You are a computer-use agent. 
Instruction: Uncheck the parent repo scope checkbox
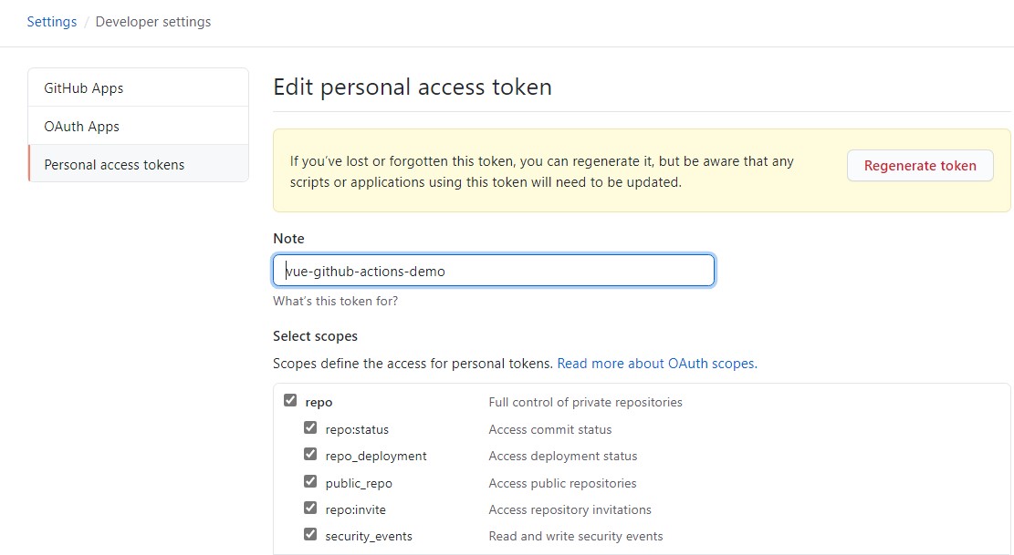click(x=290, y=400)
